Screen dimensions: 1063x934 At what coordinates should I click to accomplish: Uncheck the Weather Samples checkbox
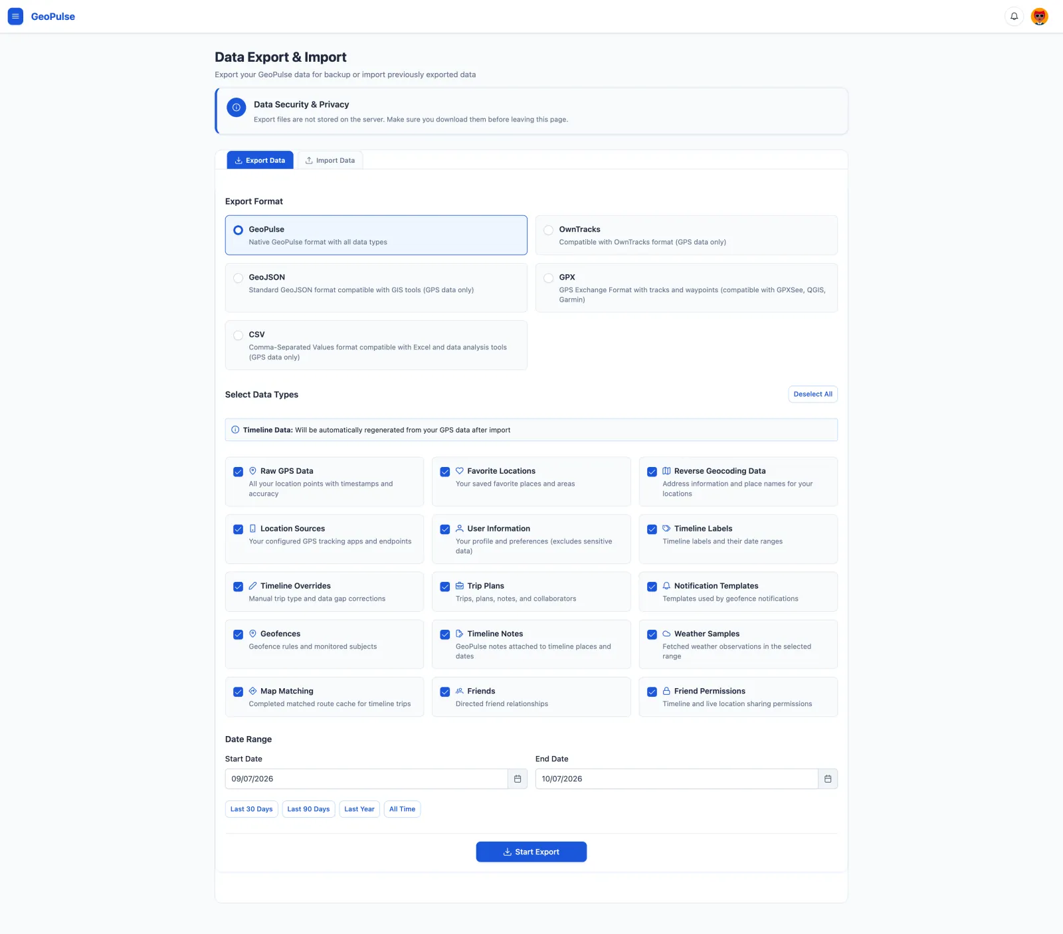pyautogui.click(x=652, y=634)
